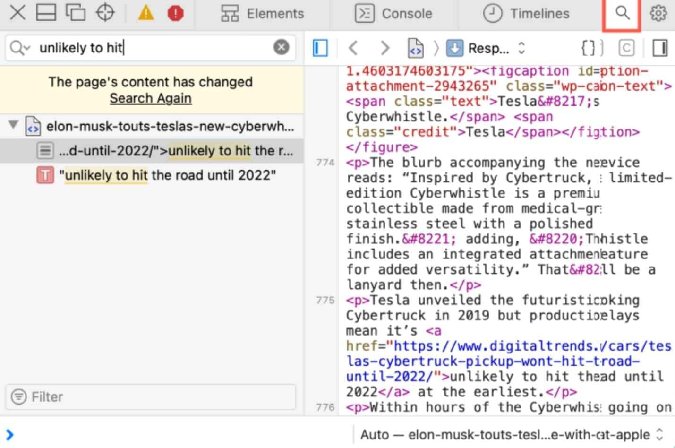Open inspector Settings gear
This screenshot has height=448, width=675.
pyautogui.click(x=658, y=13)
